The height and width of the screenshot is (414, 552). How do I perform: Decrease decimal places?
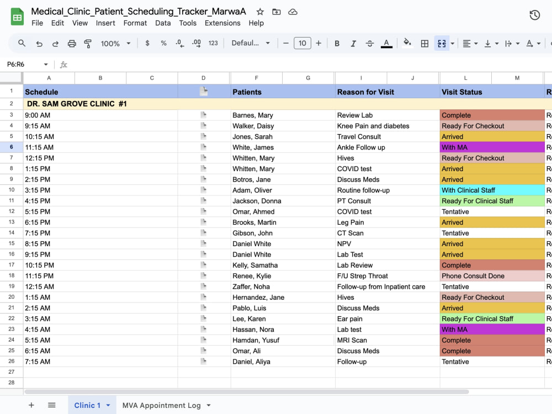coord(179,43)
